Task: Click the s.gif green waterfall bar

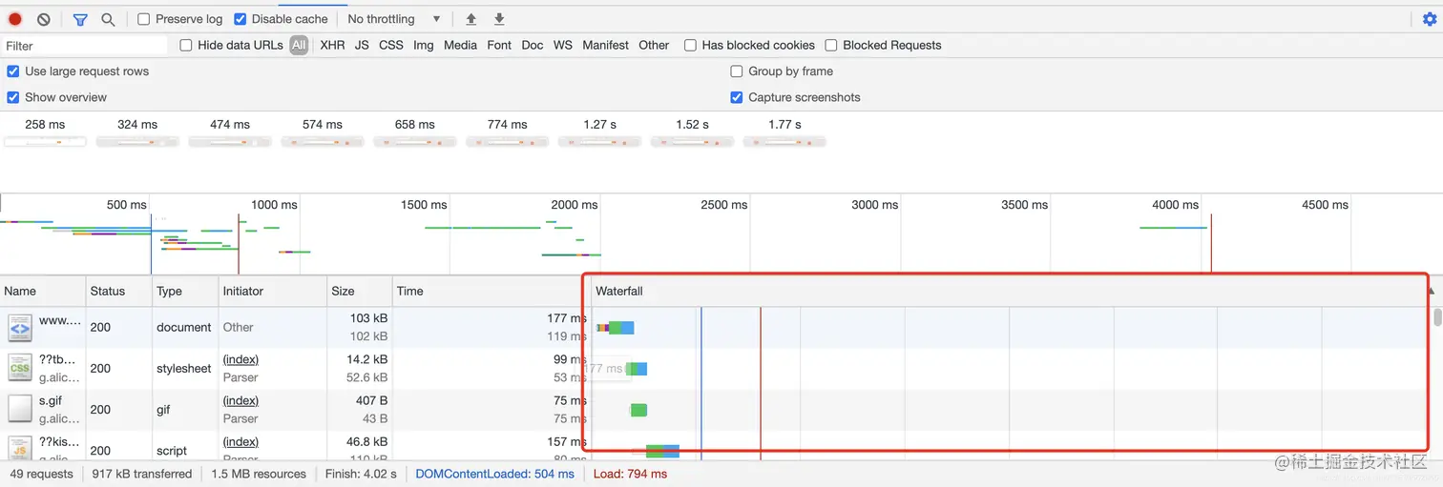Action: pyautogui.click(x=638, y=410)
